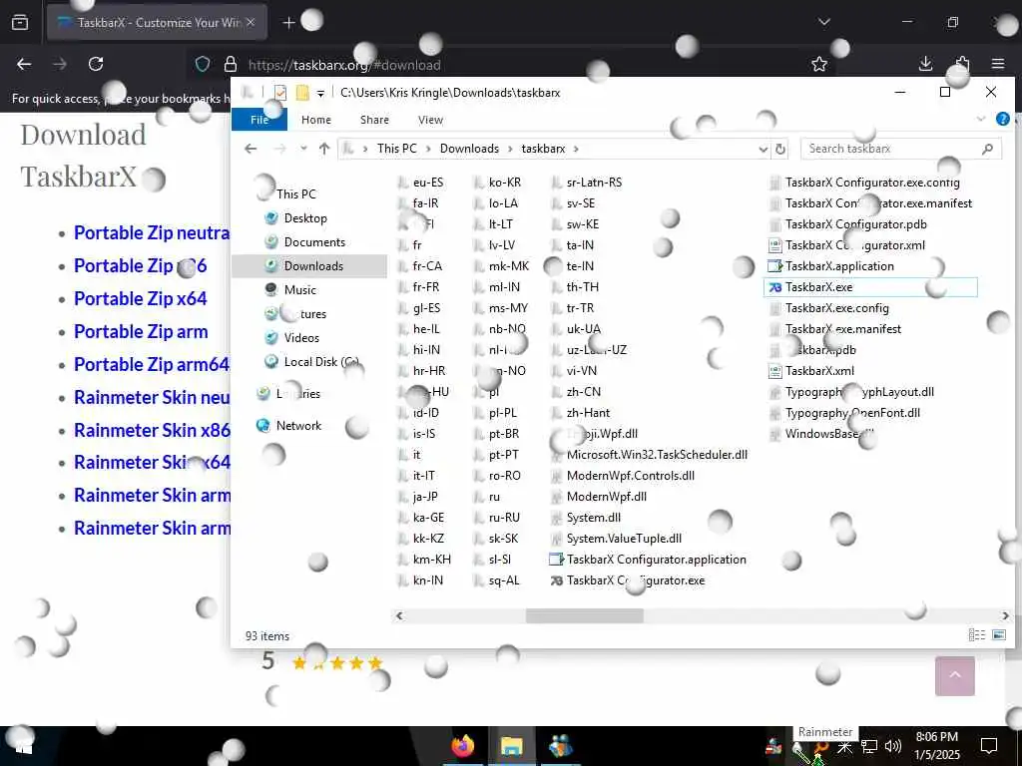Go back in Firefox
The height and width of the screenshot is (766, 1022).
point(24,64)
